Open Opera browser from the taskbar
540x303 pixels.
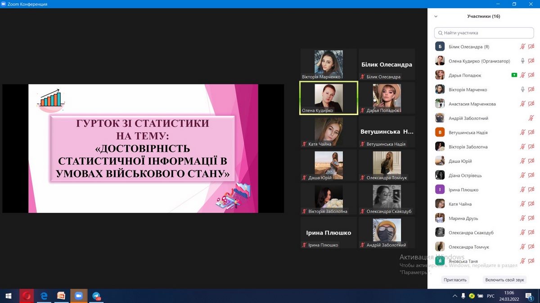pyautogui.click(x=27, y=296)
